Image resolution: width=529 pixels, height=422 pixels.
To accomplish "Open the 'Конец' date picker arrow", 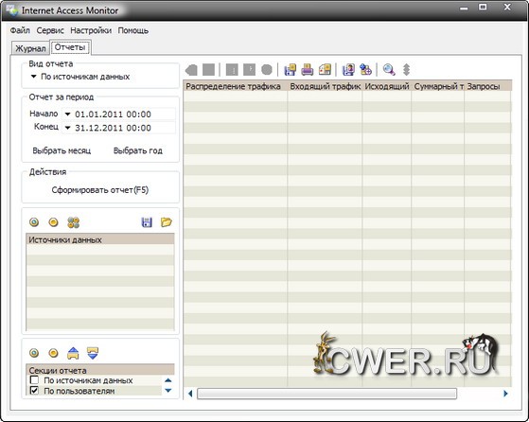I will pos(67,128).
